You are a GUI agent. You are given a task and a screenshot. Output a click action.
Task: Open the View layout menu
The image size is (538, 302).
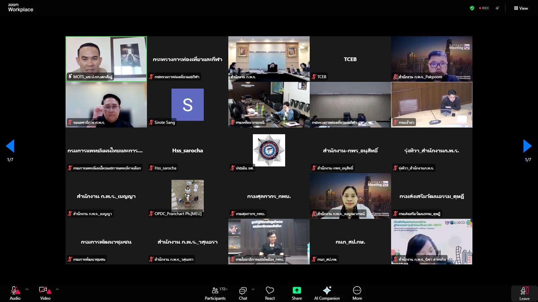coord(521,8)
